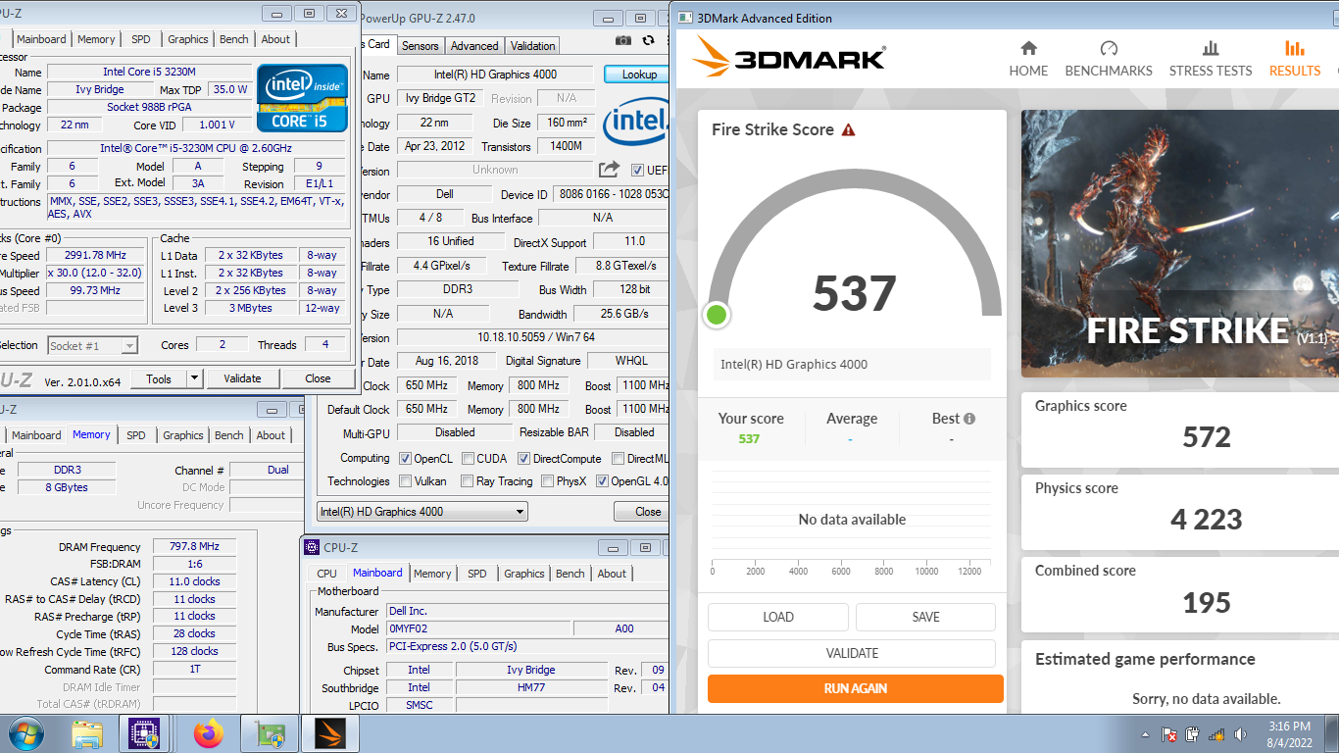This screenshot has width=1339, height=753.
Task: Toggle the Vulkan checkbox
Action: (x=405, y=481)
